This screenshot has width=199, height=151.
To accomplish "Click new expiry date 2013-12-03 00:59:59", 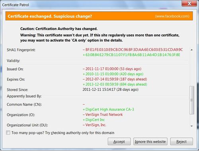I will point(115,84).
